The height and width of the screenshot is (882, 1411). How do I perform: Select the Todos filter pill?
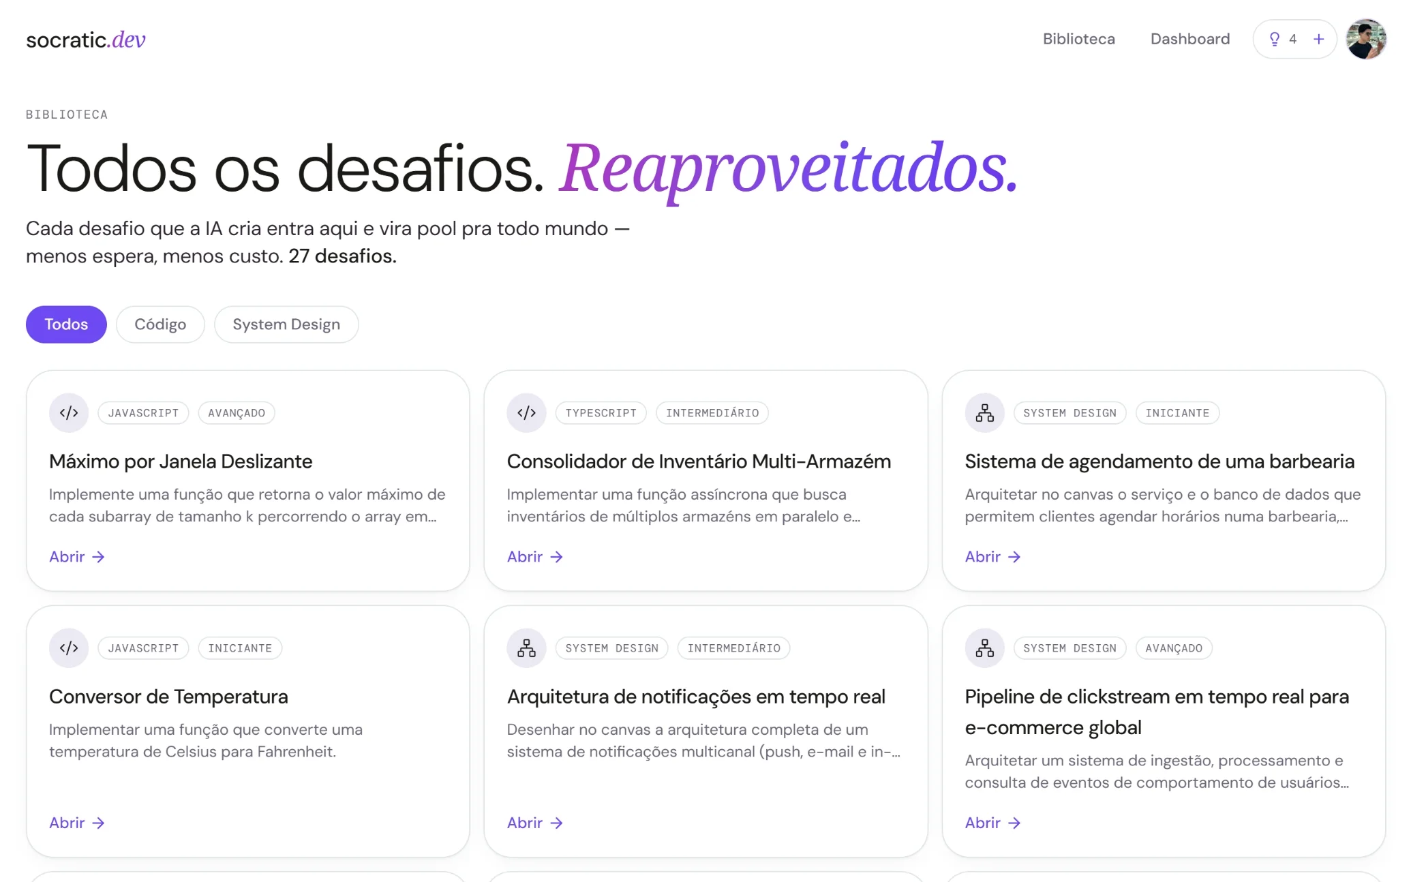[66, 324]
